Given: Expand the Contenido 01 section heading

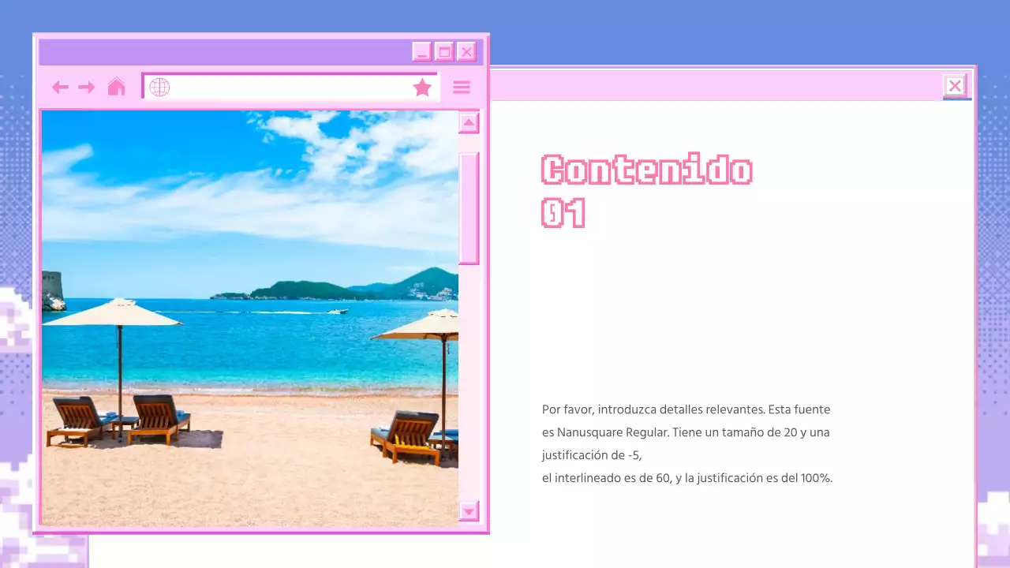Looking at the screenshot, I should 645,191.
